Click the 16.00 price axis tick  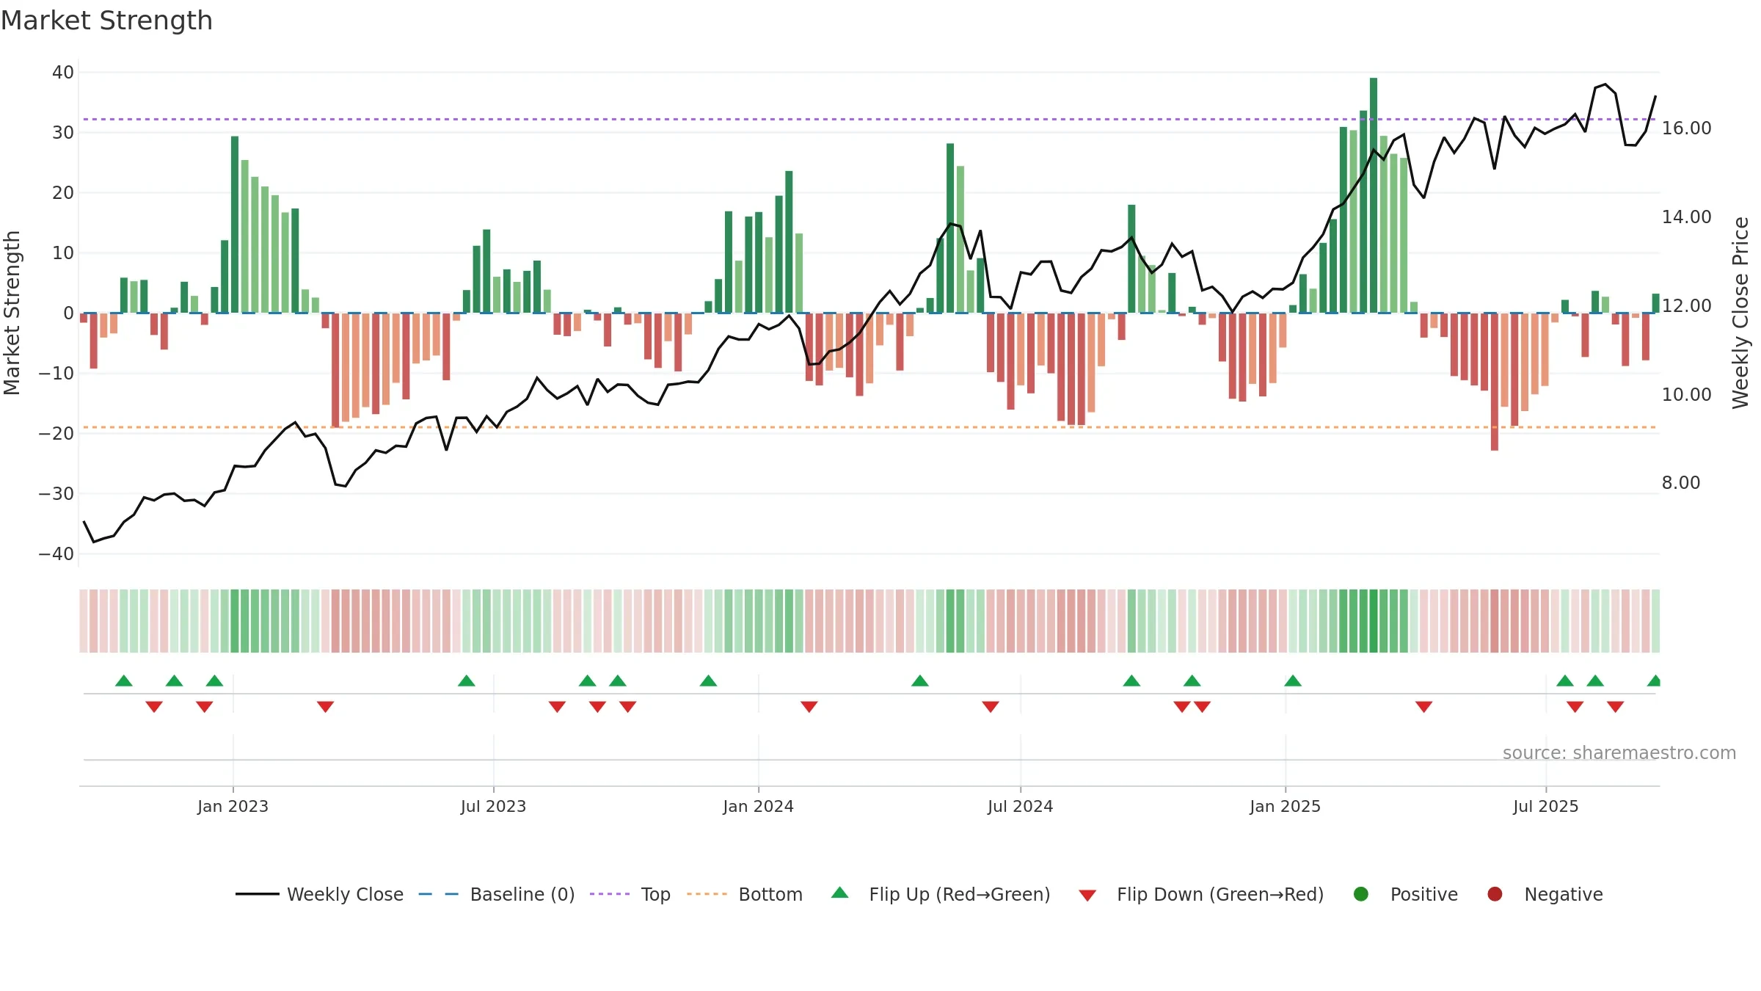point(1686,128)
